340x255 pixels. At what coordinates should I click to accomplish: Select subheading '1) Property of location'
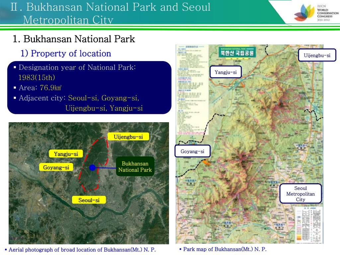(x=66, y=53)
